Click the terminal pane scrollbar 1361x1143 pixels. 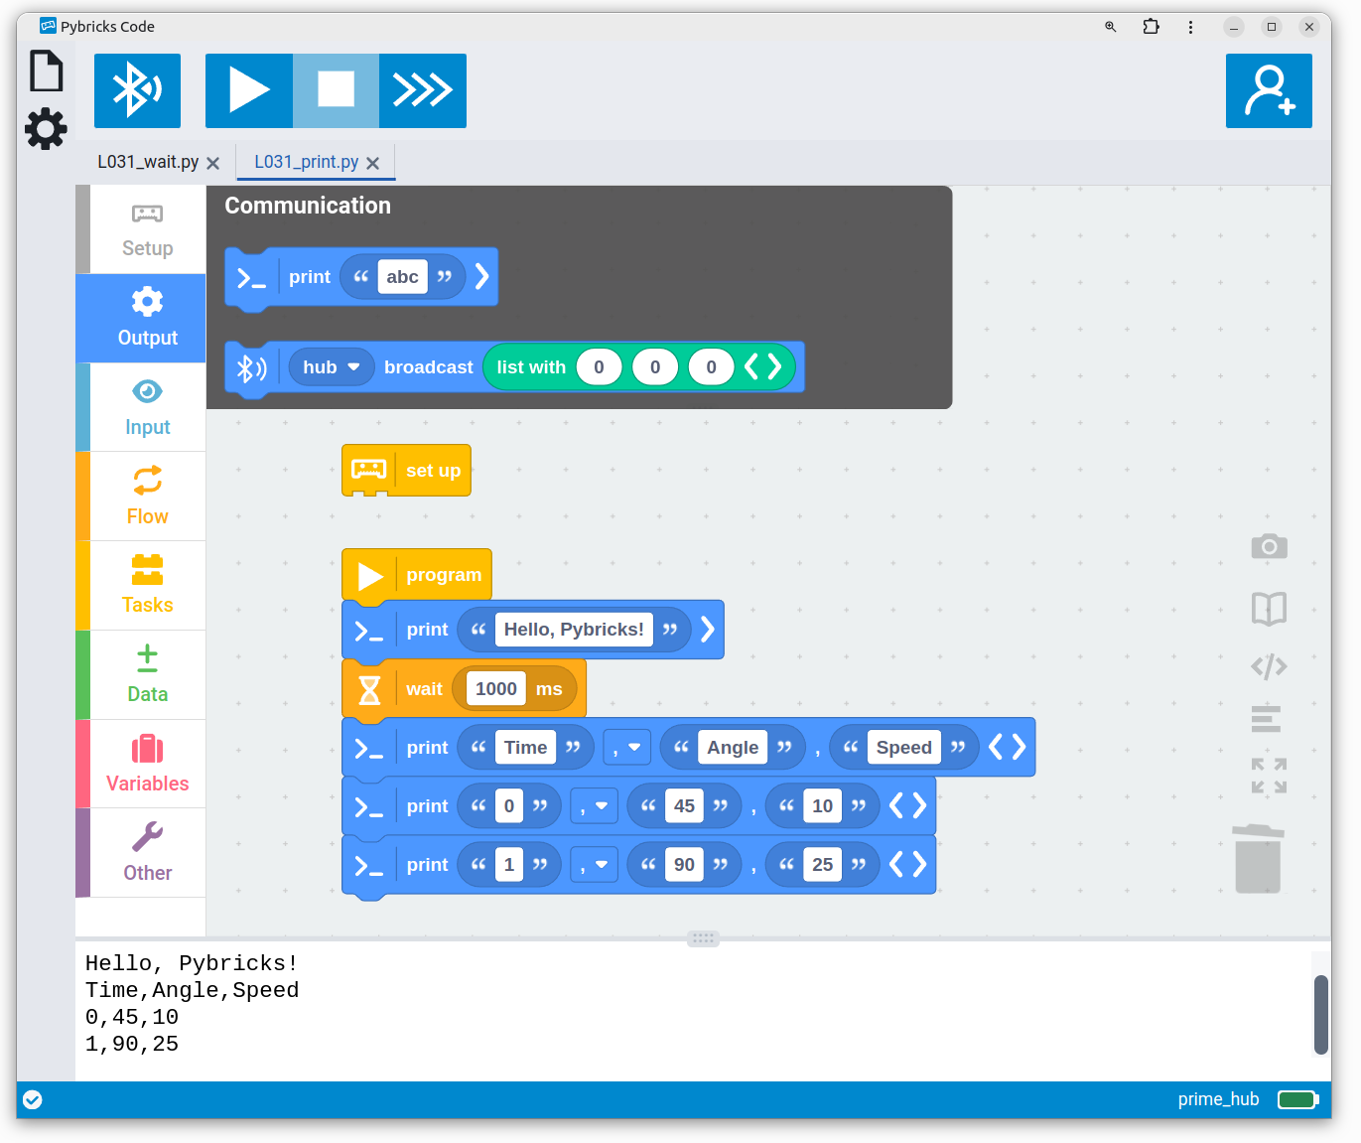click(x=1321, y=1015)
